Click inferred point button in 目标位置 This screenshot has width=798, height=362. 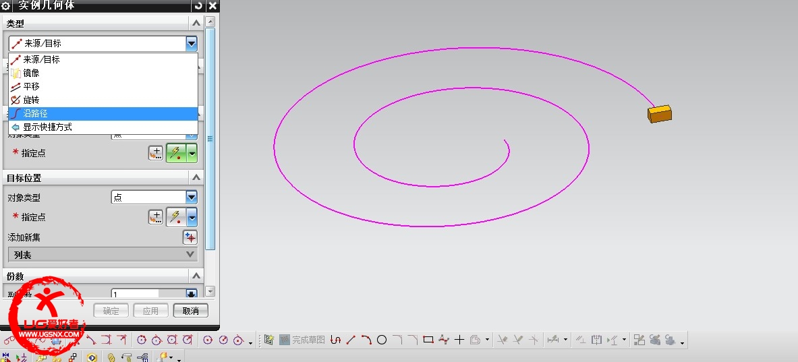pos(176,218)
